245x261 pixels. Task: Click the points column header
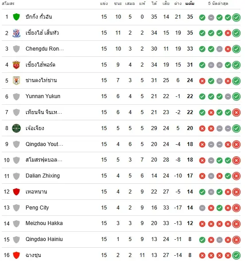[190, 4]
